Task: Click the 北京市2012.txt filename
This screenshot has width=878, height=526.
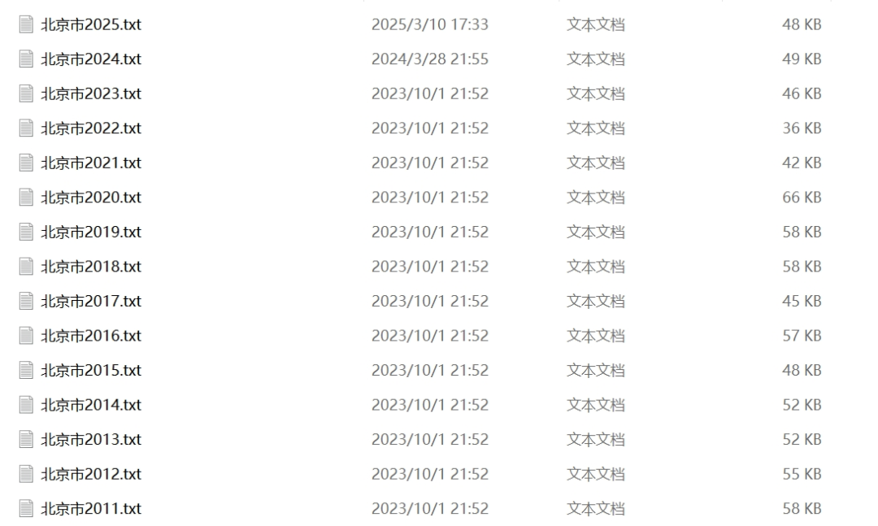Action: click(91, 475)
